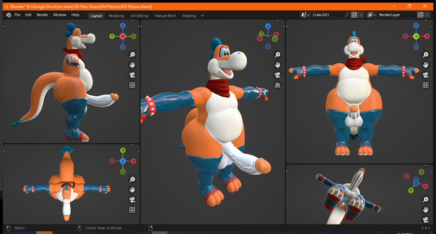Click Center View to Mouse status hint
Viewport: 436px width, 234px height.
tap(103, 228)
